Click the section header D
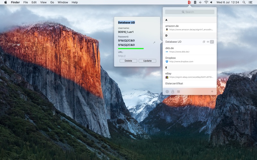The width and height of the screenshot is (257, 160). coord(166,36)
